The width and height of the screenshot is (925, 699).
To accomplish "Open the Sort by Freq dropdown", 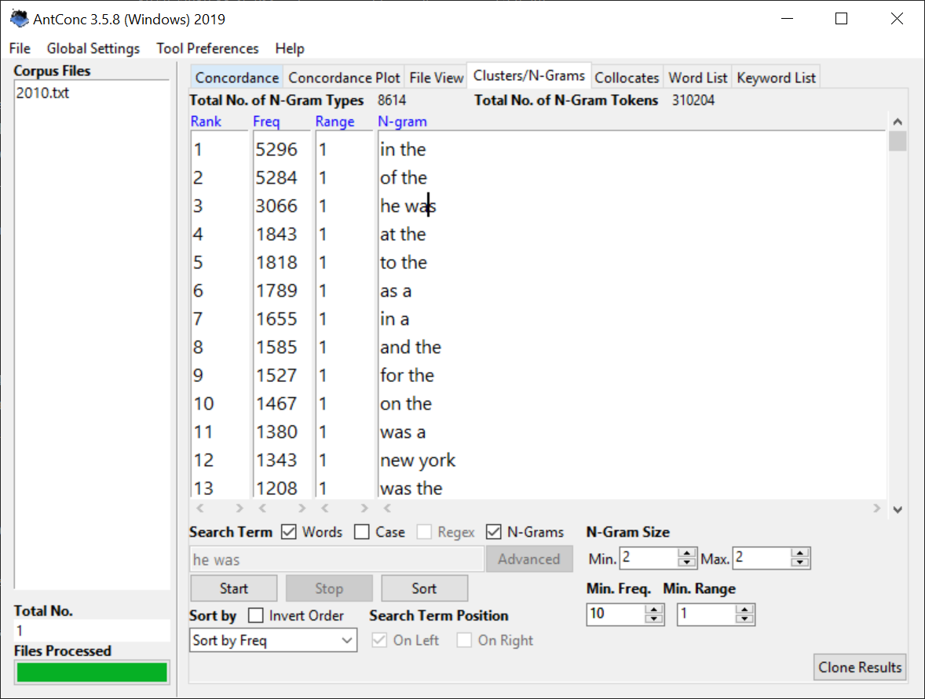I will coord(273,640).
